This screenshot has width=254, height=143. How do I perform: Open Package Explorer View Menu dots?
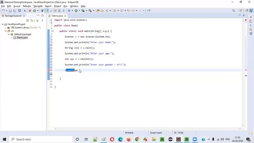42,21
